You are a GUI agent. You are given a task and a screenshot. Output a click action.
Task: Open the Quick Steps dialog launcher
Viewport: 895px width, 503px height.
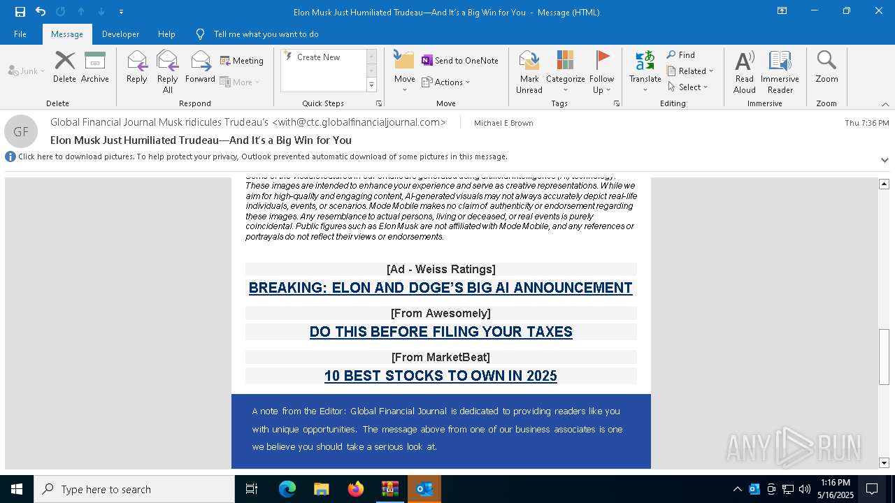tap(379, 103)
